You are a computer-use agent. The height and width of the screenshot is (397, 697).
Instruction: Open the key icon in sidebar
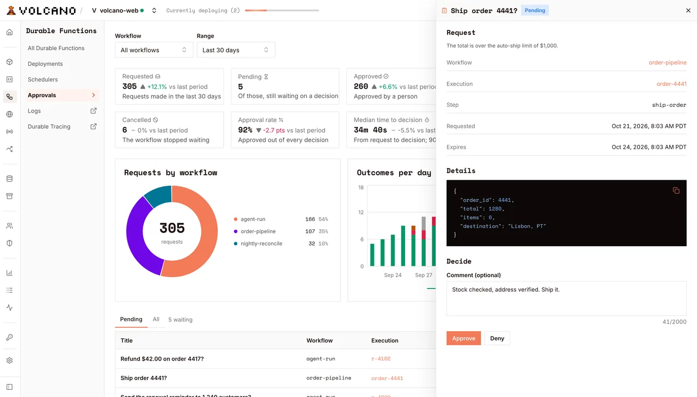pyautogui.click(x=9, y=338)
